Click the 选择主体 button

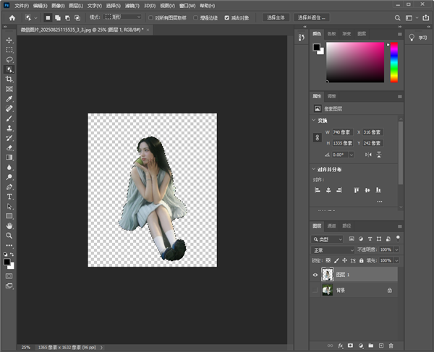(x=276, y=17)
